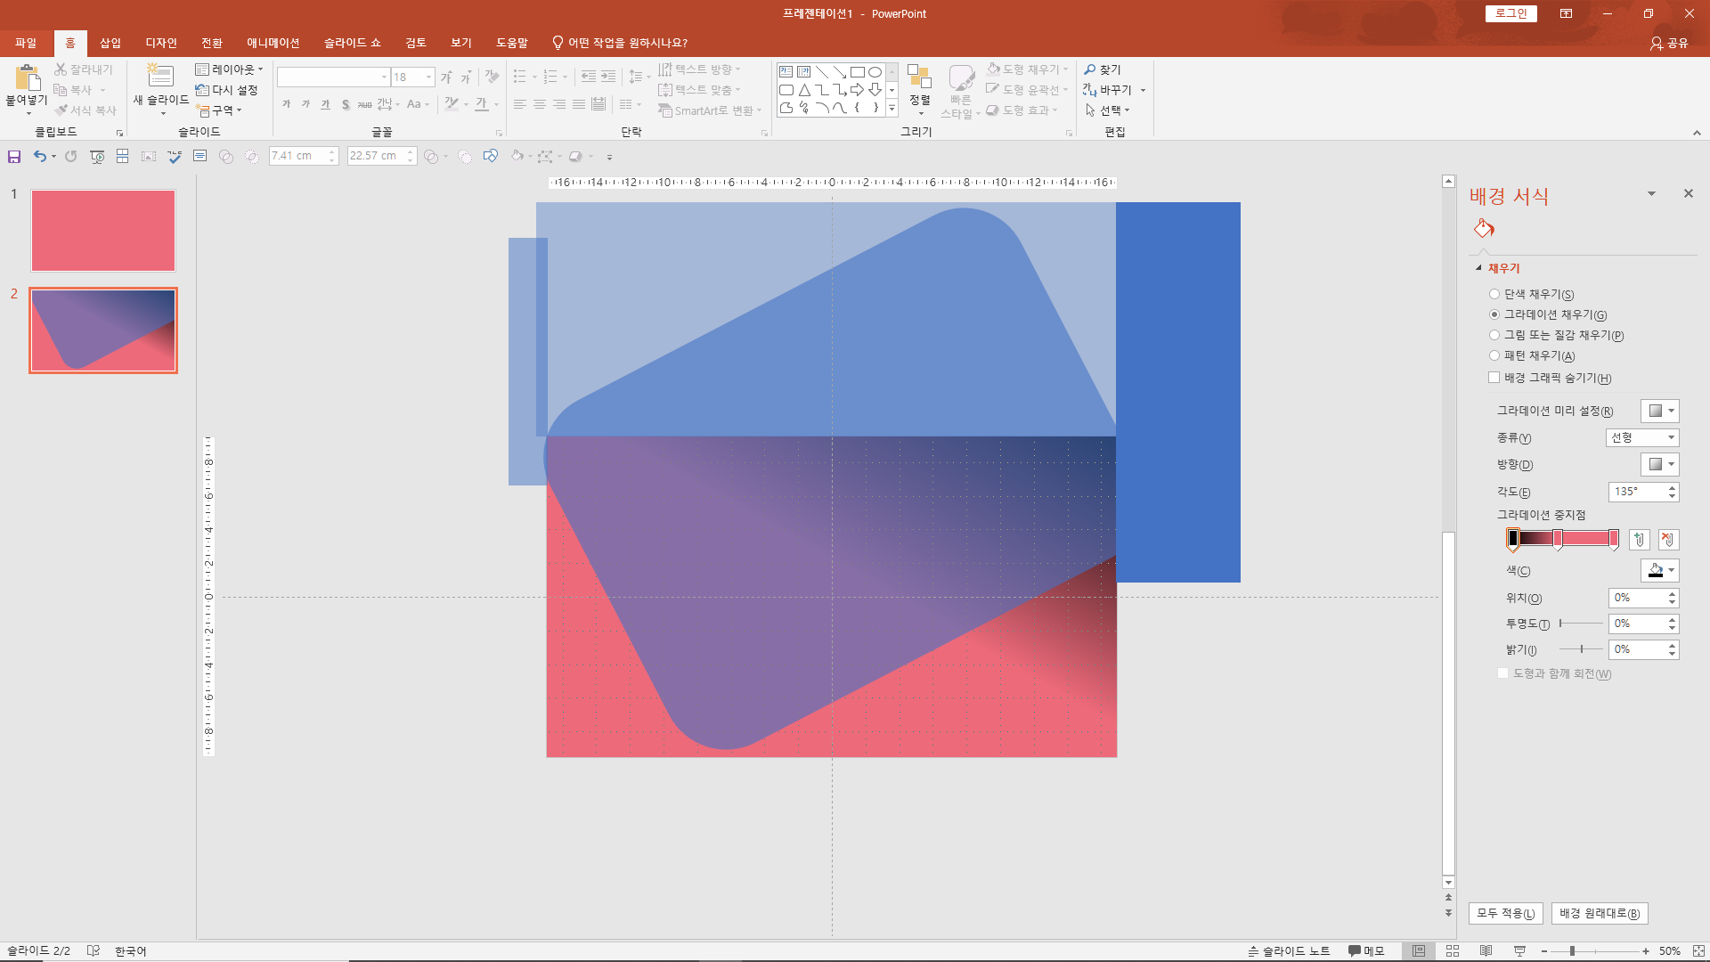This screenshot has width=1710, height=962.
Task: Click Reset Background (배경 원래대로) button
Action: point(1600,913)
